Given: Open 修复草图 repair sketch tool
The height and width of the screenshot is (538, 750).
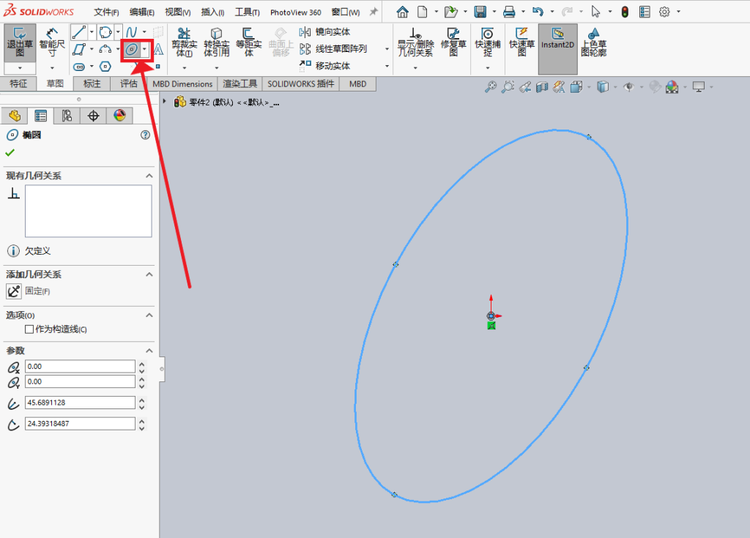Looking at the screenshot, I should point(453,42).
